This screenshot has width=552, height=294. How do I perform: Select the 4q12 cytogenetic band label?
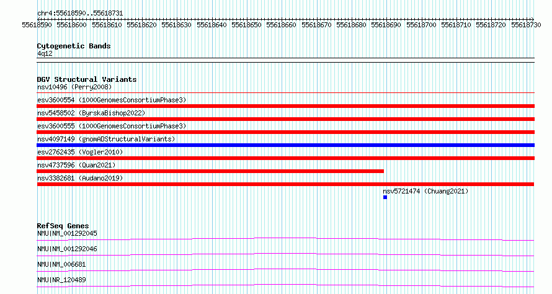[x=45, y=53]
